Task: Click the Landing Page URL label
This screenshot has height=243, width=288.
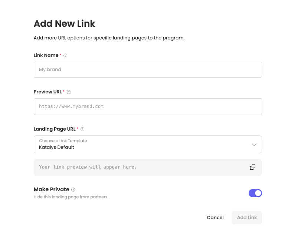Action: click(55, 129)
